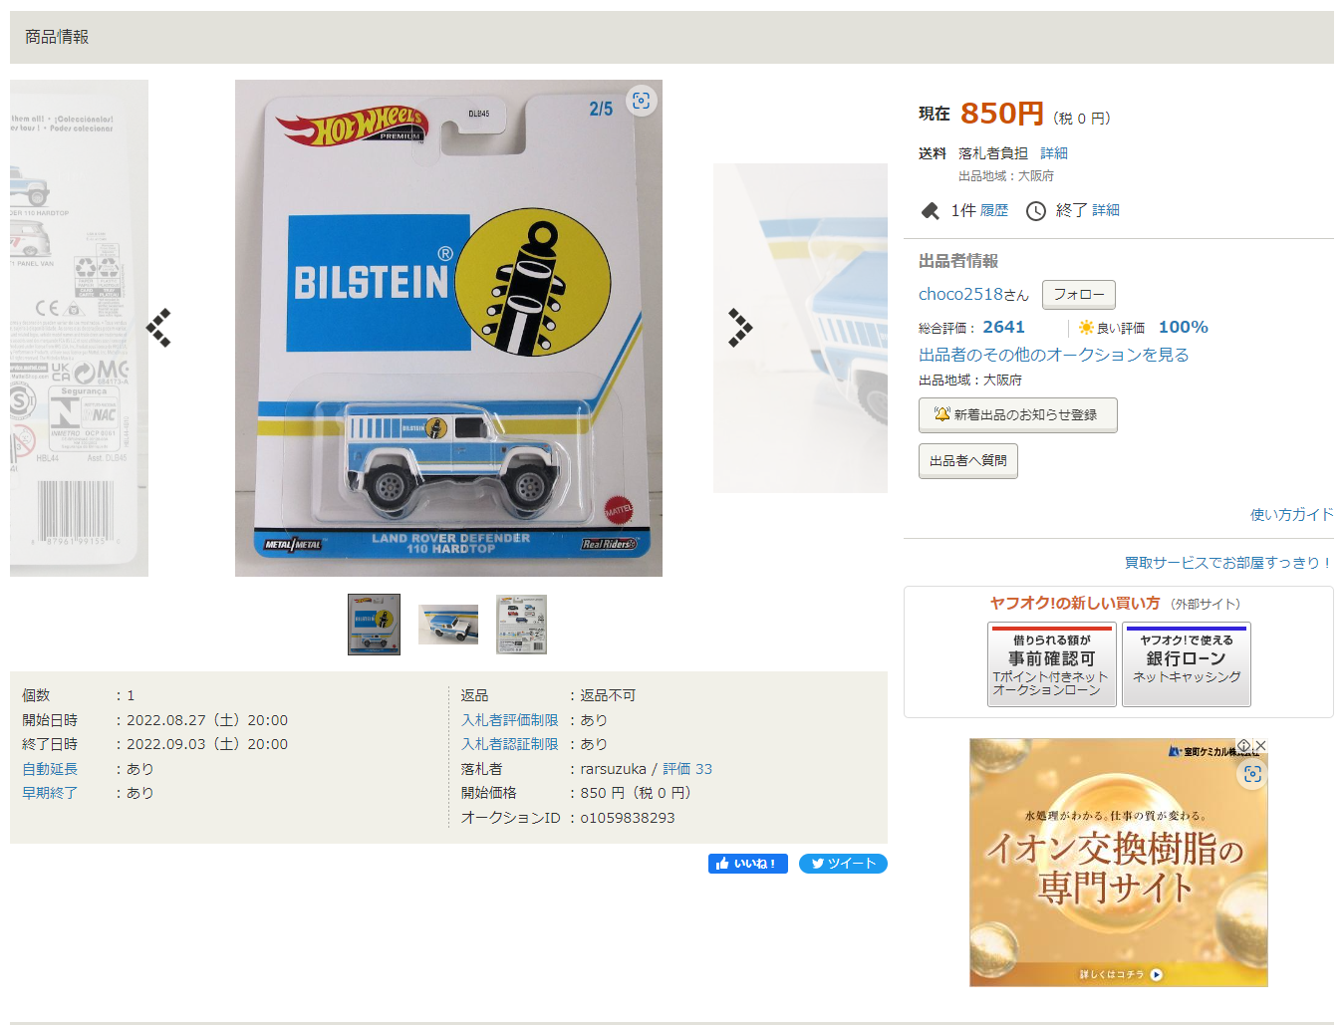1344x1025 pixels.
Task: Open the 使い方ガイド link
Action: (x=1292, y=514)
